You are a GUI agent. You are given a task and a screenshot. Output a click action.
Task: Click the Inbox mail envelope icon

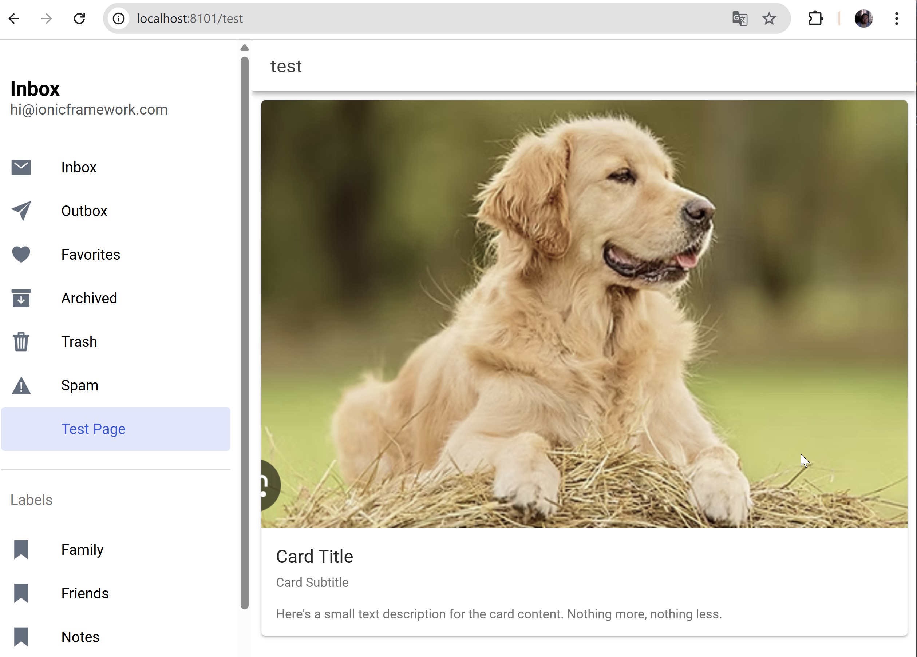[x=21, y=167]
